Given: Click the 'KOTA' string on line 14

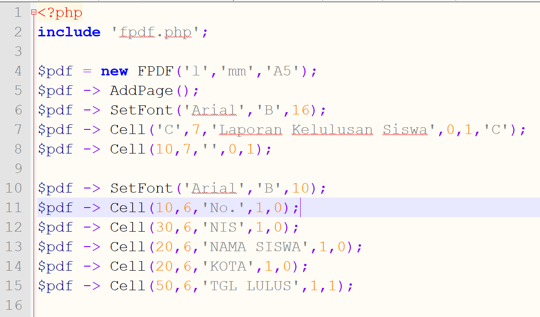Looking at the screenshot, I should tap(229, 266).
